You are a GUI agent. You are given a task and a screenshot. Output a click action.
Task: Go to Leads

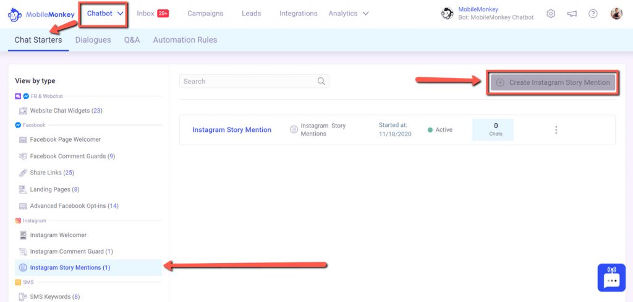[251, 14]
